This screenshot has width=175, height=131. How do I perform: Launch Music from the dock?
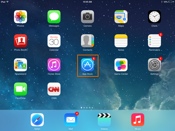pos(138,120)
